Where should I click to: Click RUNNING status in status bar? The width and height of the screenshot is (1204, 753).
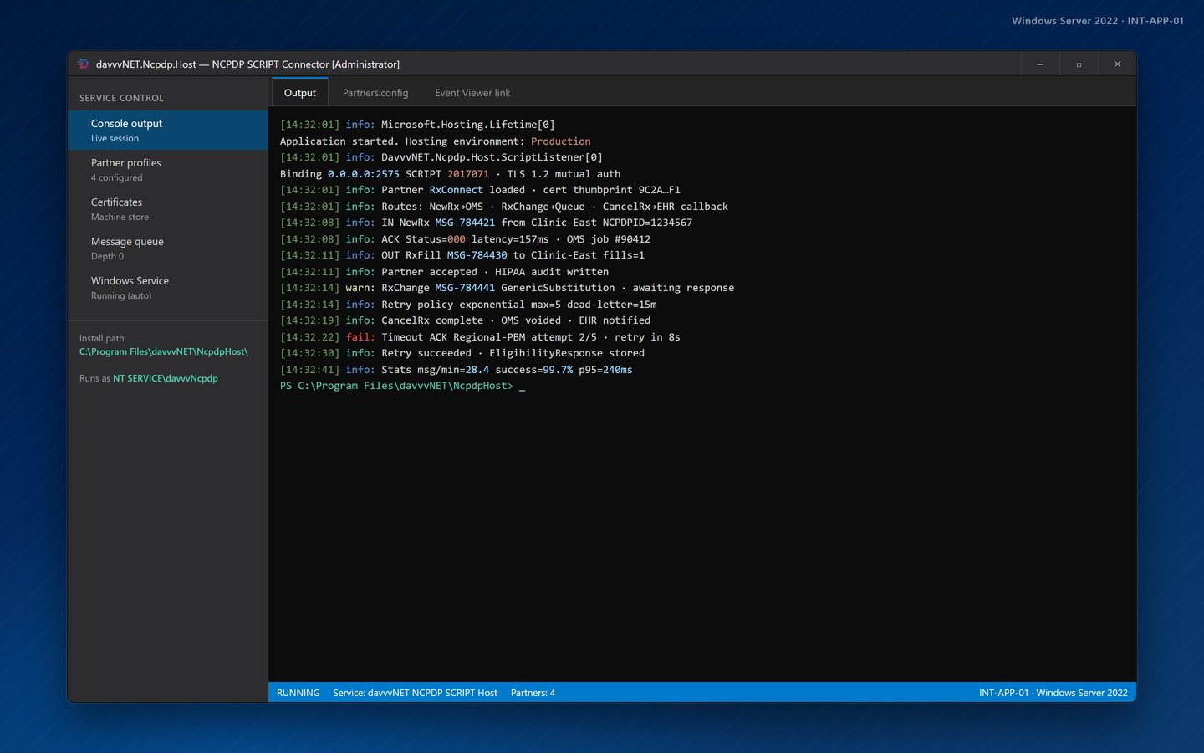(x=298, y=693)
